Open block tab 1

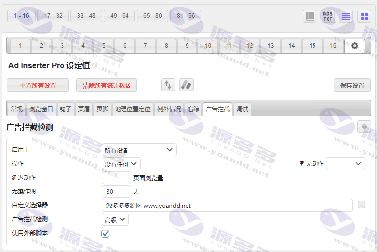(x=20, y=46)
